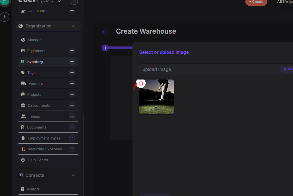
Task: Open All Projects selector at top right
Action: pyautogui.click(x=285, y=2)
